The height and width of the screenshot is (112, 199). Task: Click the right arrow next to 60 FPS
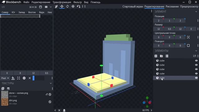pyautogui.click(x=151, y=110)
